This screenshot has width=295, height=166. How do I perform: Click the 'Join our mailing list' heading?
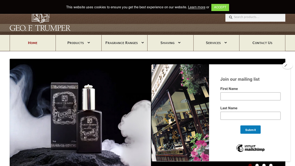(x=240, y=79)
